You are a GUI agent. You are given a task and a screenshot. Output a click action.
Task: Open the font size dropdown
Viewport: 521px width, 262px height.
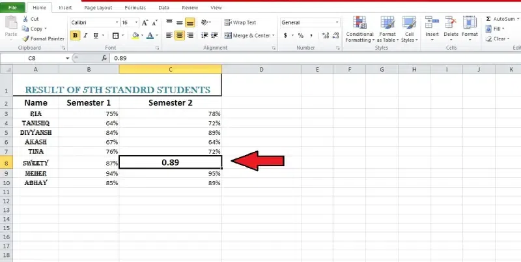pyautogui.click(x=136, y=23)
